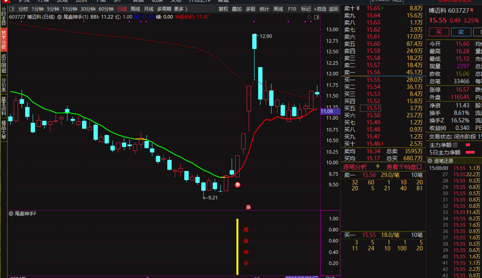Click the lightning bolt icon beside 逐笔分析

click(377, 166)
